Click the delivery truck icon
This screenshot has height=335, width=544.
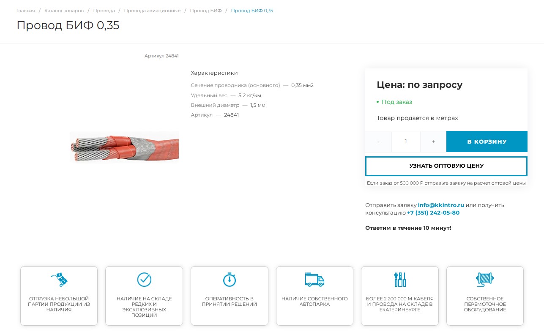click(x=314, y=280)
